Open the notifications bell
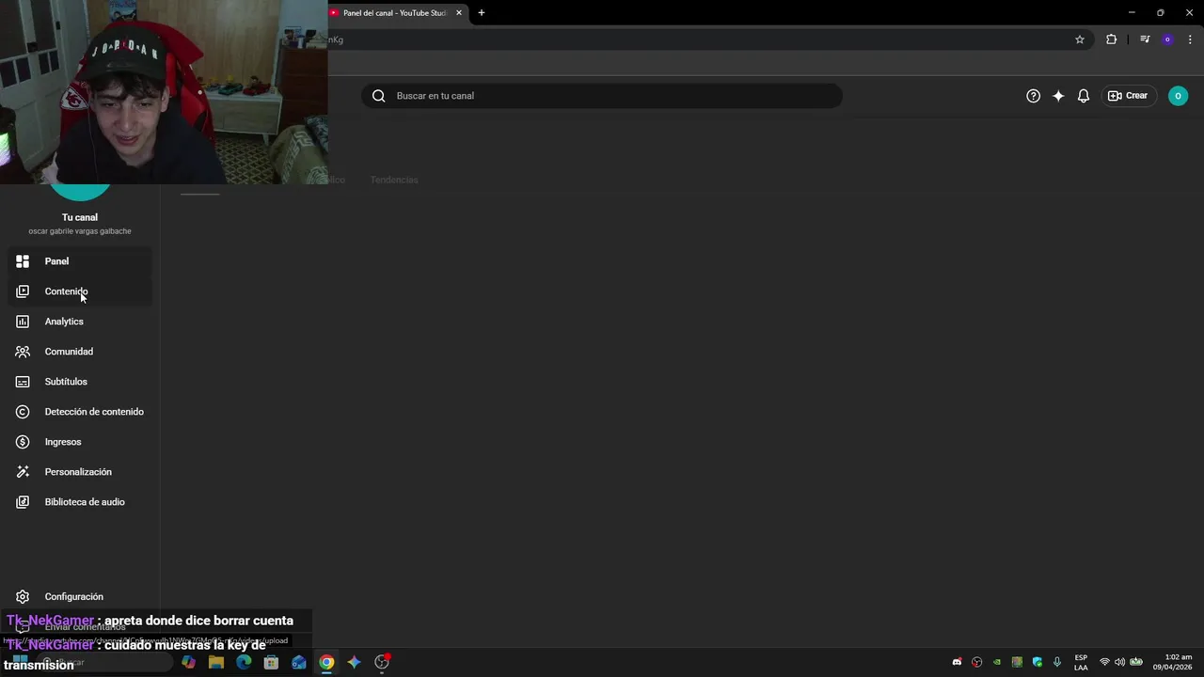Image resolution: width=1204 pixels, height=677 pixels. (x=1084, y=96)
